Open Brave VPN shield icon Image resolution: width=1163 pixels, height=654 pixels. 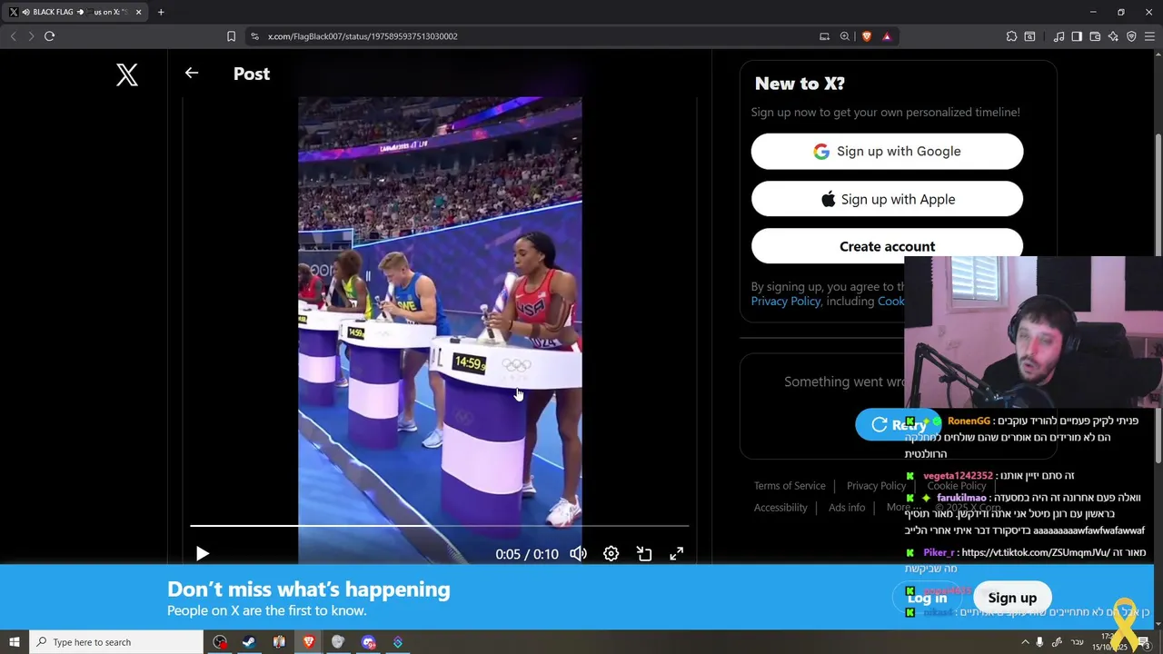point(1131,36)
